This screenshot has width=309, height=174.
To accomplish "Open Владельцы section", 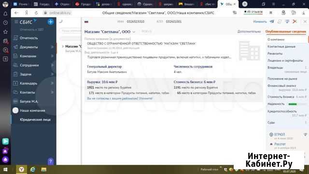I will [275, 67].
